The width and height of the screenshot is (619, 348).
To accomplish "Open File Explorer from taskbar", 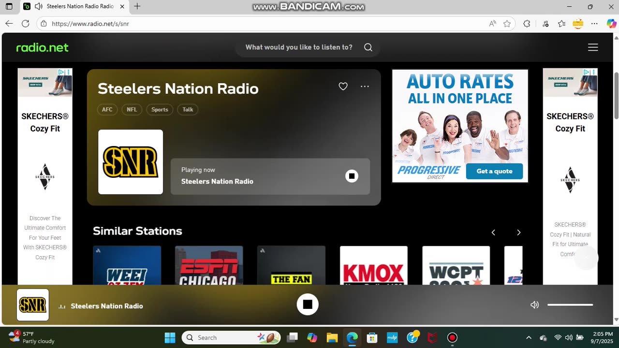I will [x=332, y=337].
